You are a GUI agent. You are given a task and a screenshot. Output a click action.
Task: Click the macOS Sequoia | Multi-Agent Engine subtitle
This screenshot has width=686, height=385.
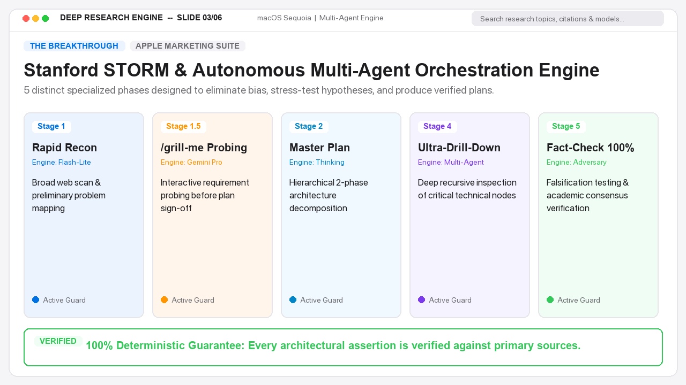(x=320, y=18)
